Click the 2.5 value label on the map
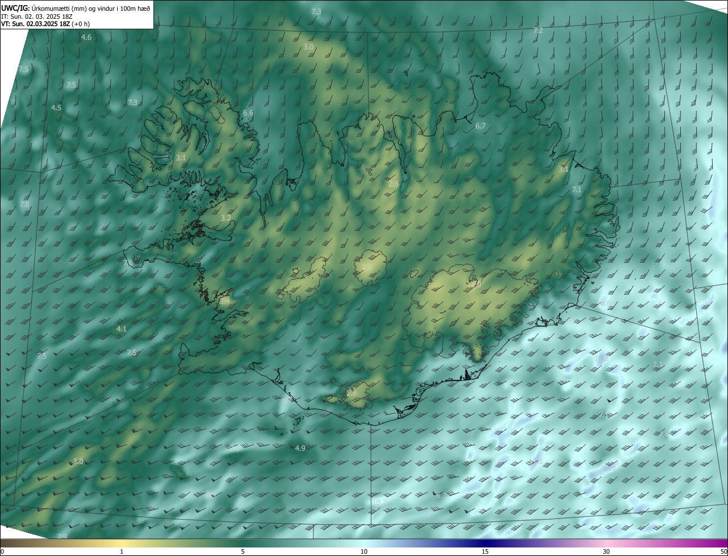Viewport: 728px width, 556px height. point(394,184)
